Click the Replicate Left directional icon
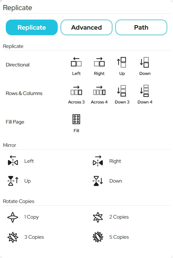 click(76, 62)
